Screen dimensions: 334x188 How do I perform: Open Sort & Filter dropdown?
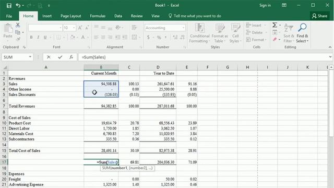[289, 33]
